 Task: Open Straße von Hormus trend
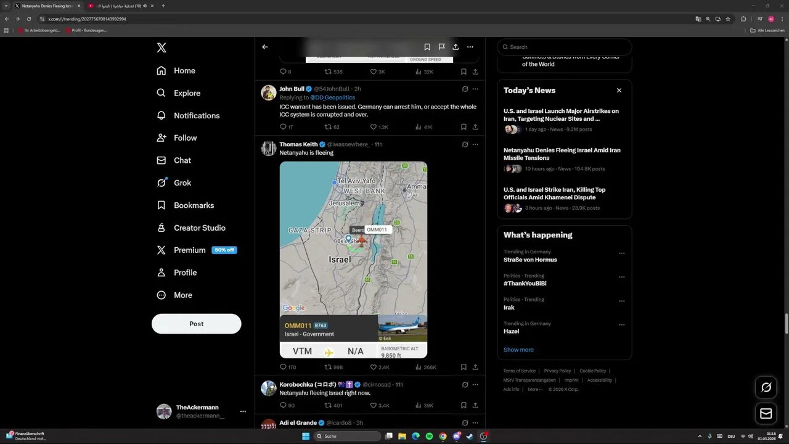point(530,260)
